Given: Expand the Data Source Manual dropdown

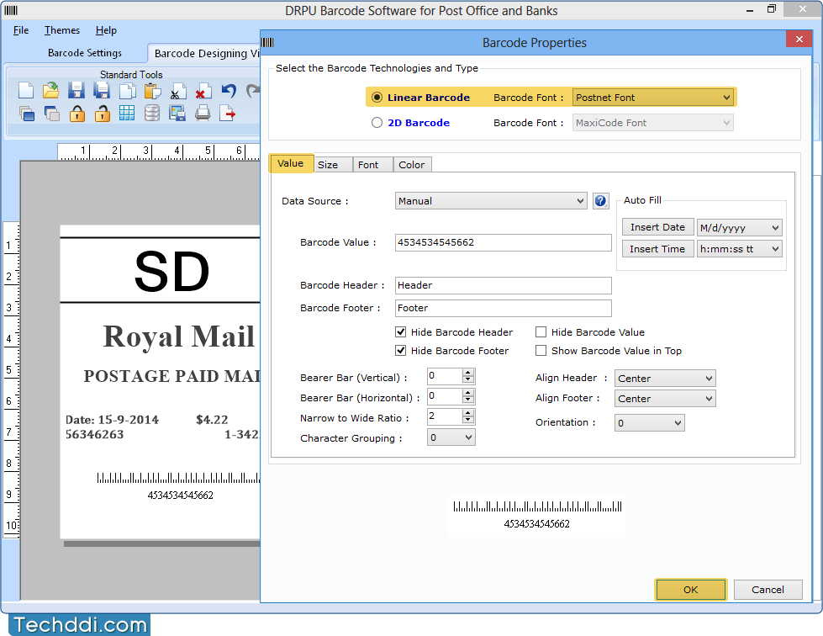Looking at the screenshot, I should (x=491, y=200).
